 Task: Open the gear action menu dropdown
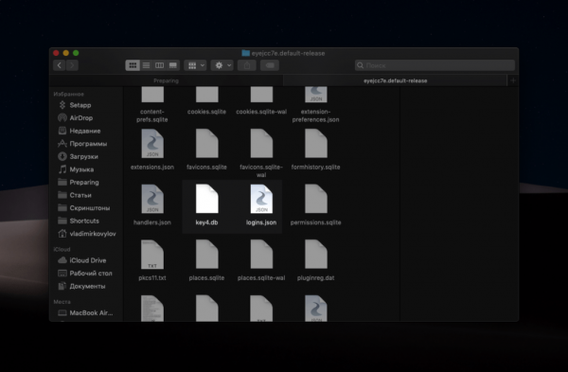[x=222, y=65]
